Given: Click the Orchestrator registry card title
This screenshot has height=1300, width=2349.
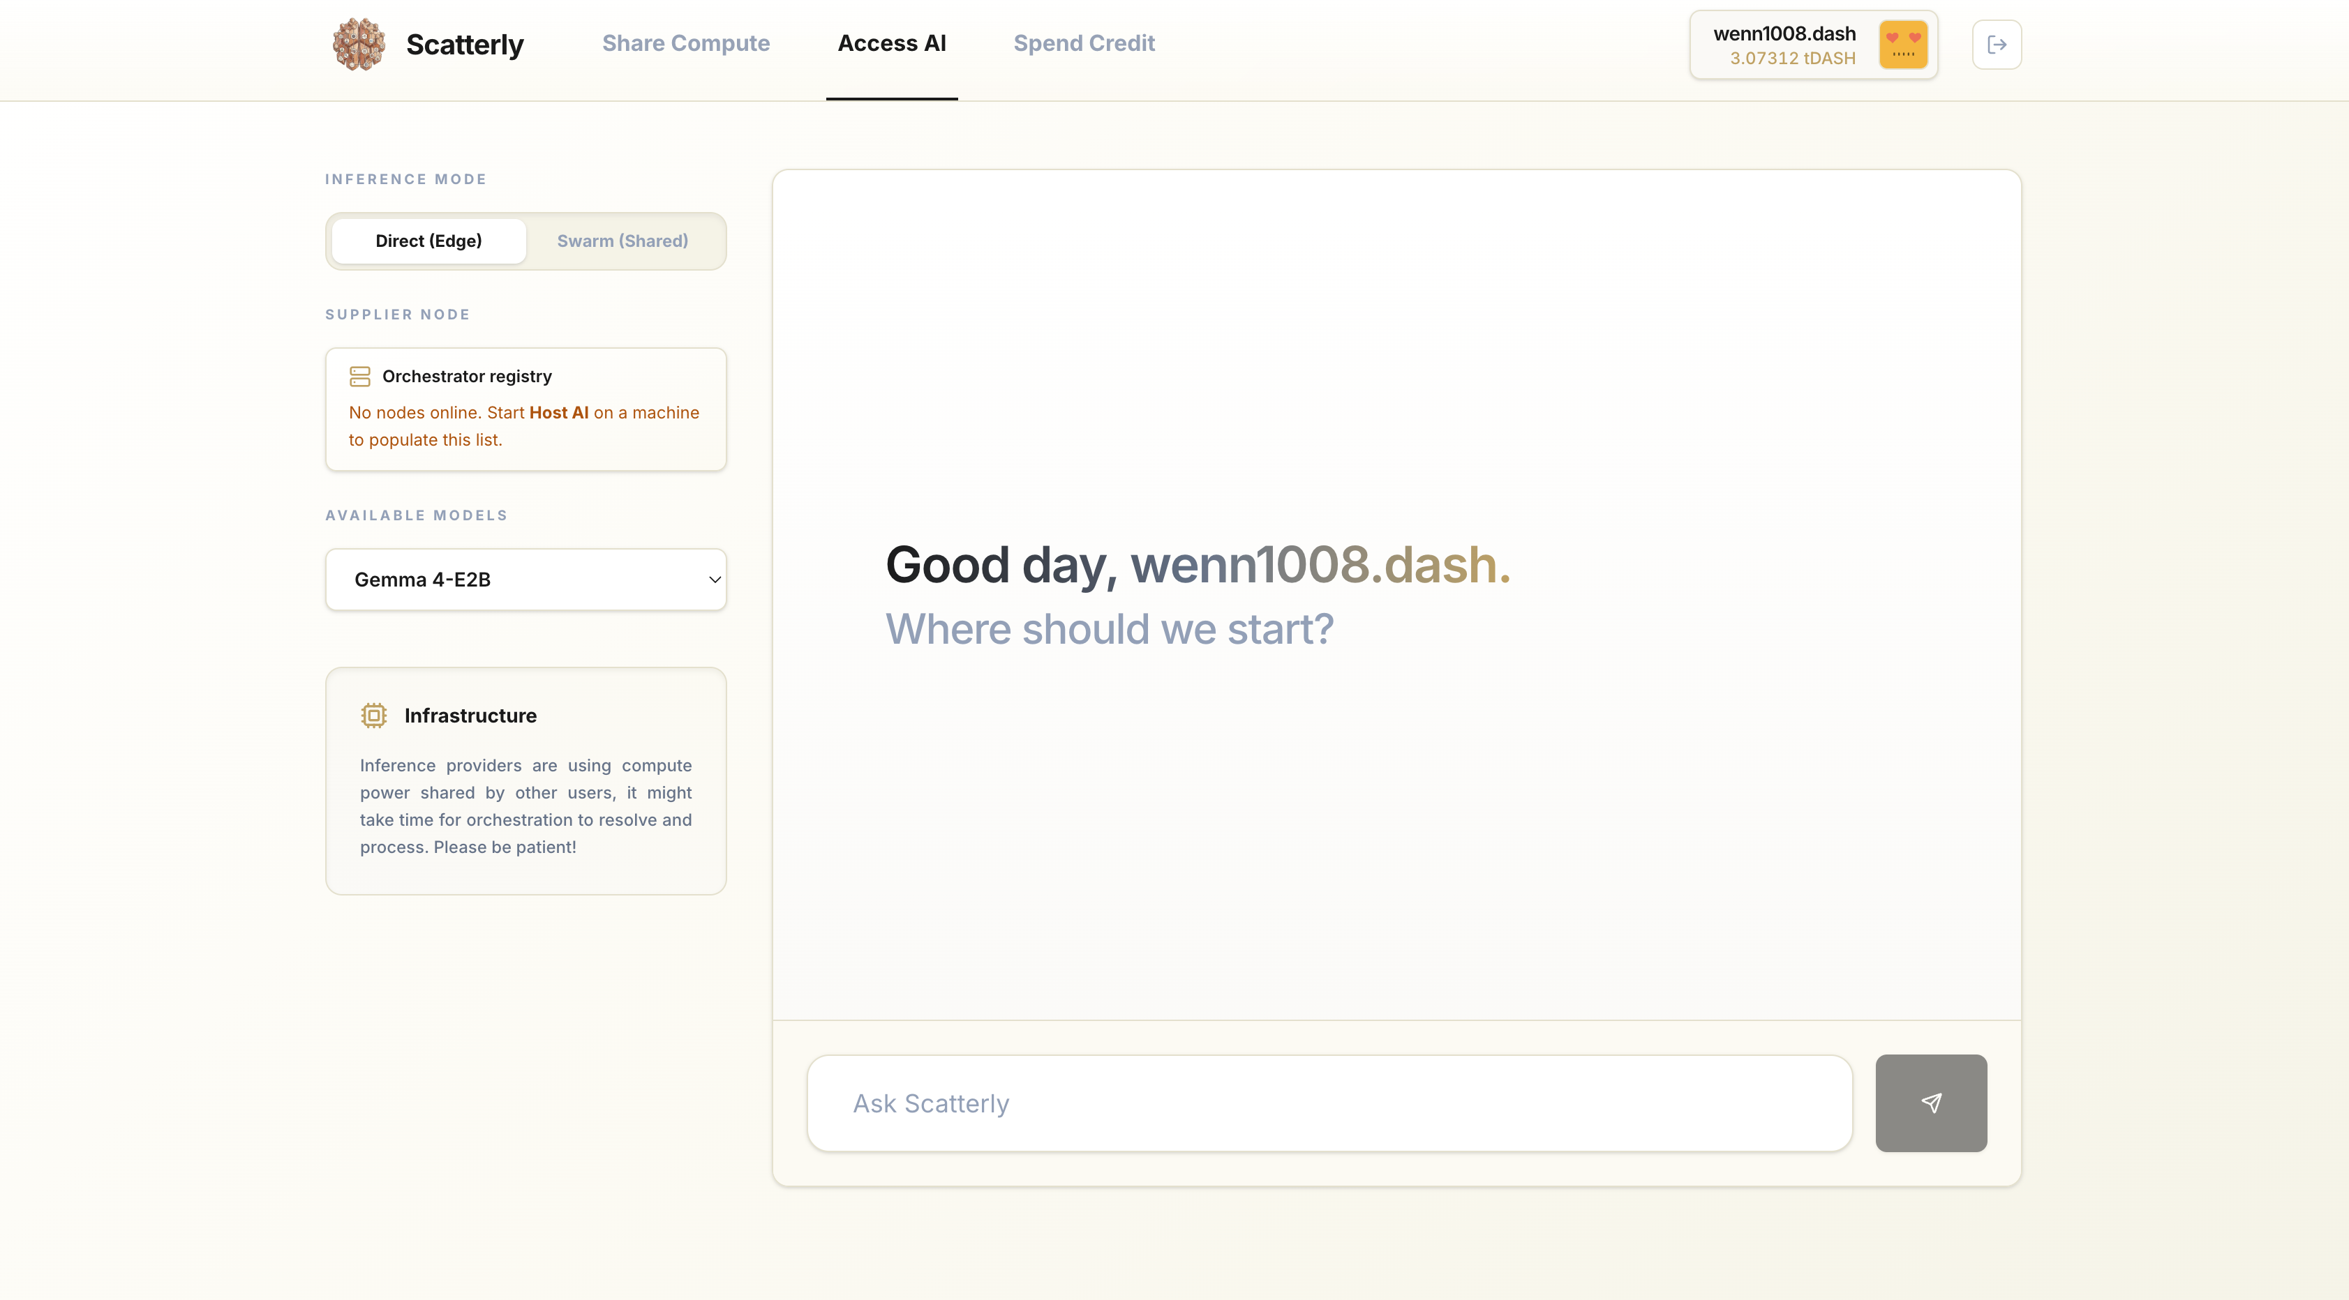Looking at the screenshot, I should pyautogui.click(x=467, y=376).
